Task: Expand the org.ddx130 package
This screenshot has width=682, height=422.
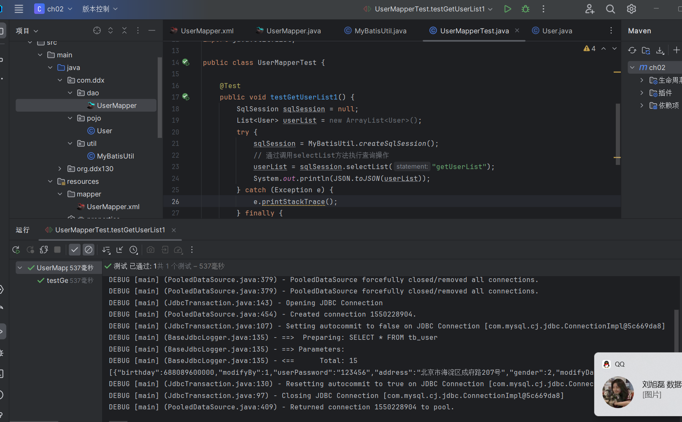Action: tap(60, 169)
